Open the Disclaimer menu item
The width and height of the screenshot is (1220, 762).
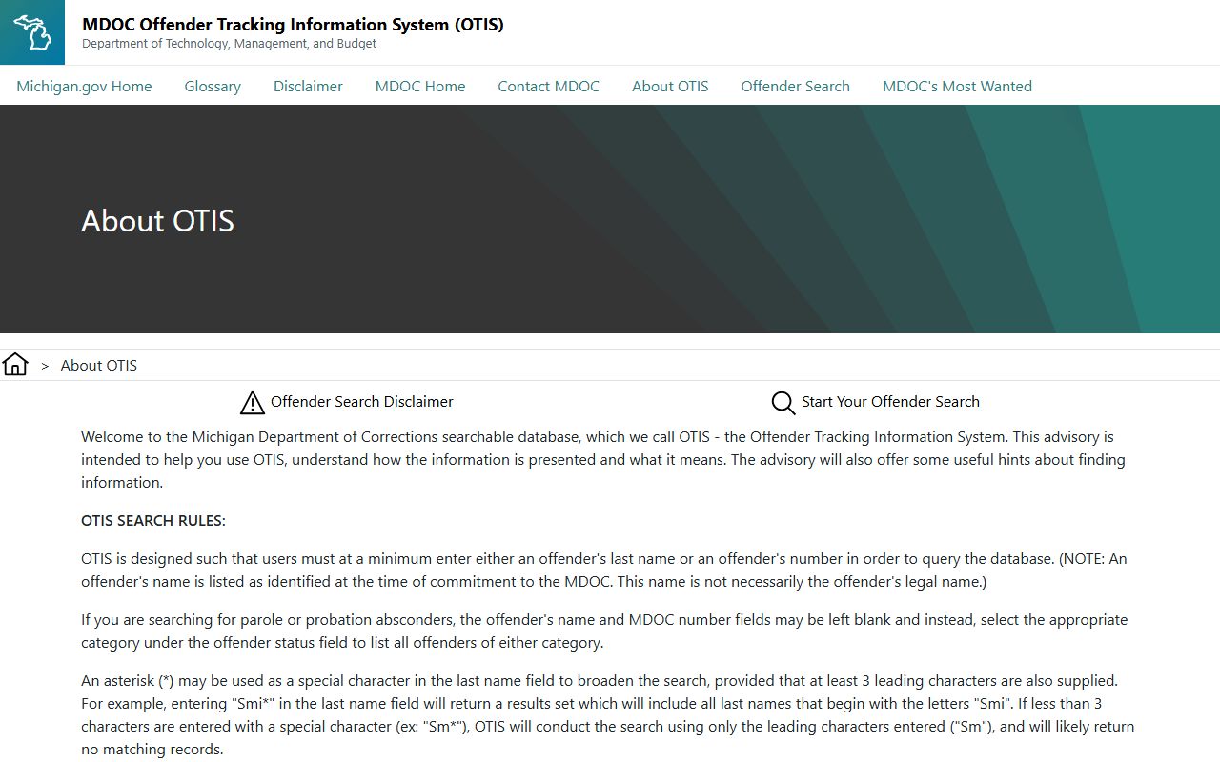tap(308, 86)
